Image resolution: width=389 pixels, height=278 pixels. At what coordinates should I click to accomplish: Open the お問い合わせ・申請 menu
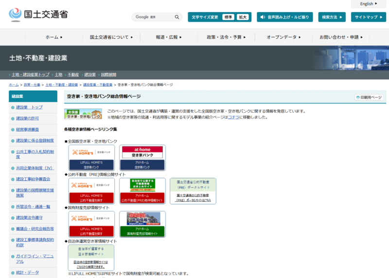pyautogui.click(x=341, y=37)
